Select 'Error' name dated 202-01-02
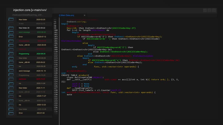This screenshot has width=223, height=125. pos(21,113)
